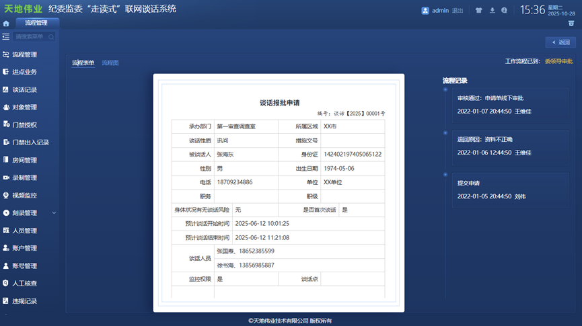Click the trash icon below the date
Viewport: 582px width, 326px height.
click(x=571, y=24)
